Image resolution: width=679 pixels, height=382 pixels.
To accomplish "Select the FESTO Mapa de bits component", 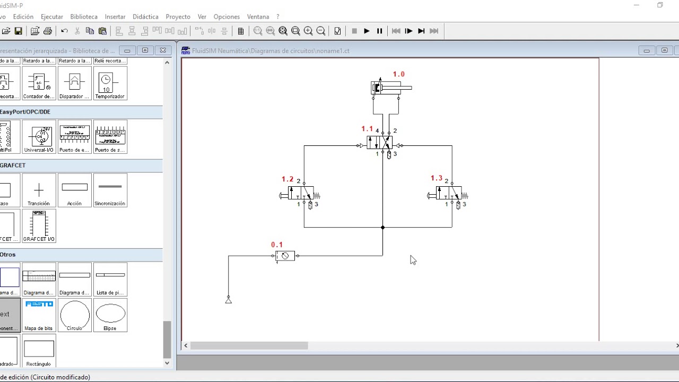I will [39, 315].
